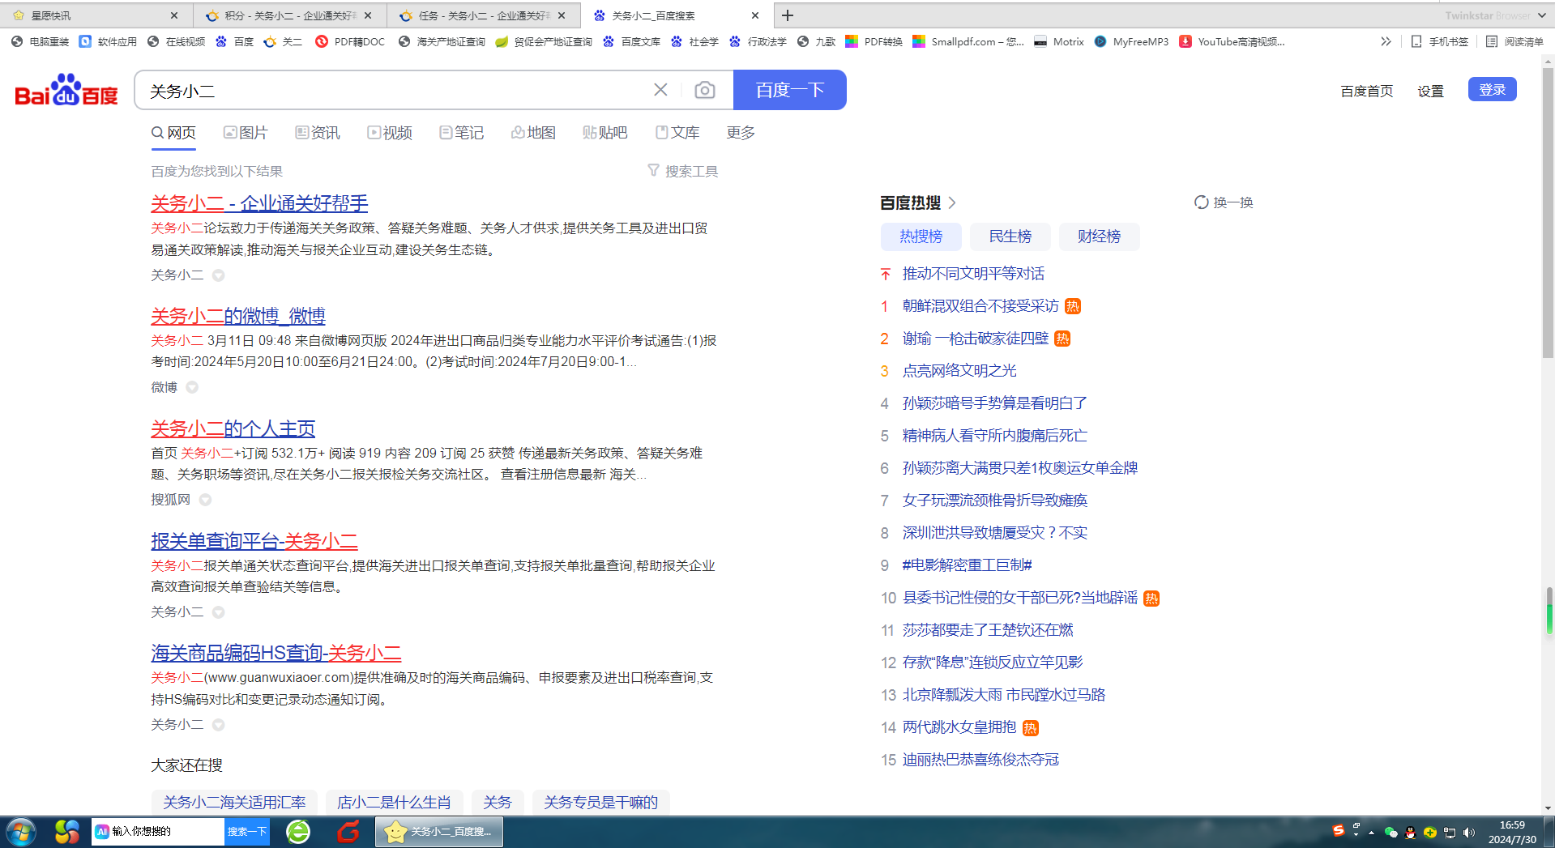
Task: Show more bookmarks overflow arrows
Action: pos(1386,41)
